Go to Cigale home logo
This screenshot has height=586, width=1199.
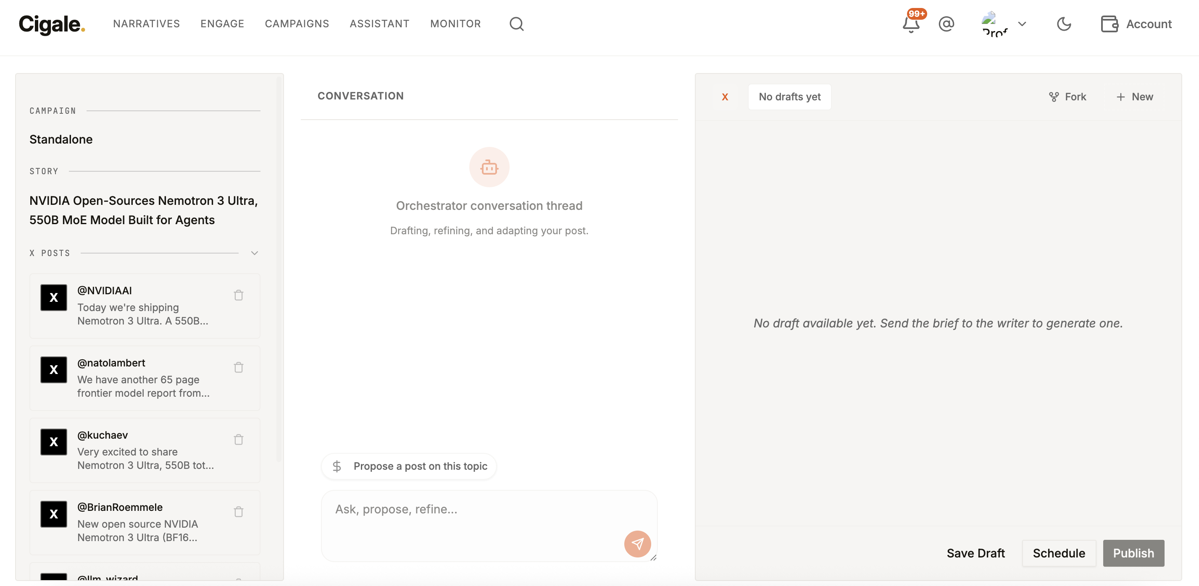52,24
